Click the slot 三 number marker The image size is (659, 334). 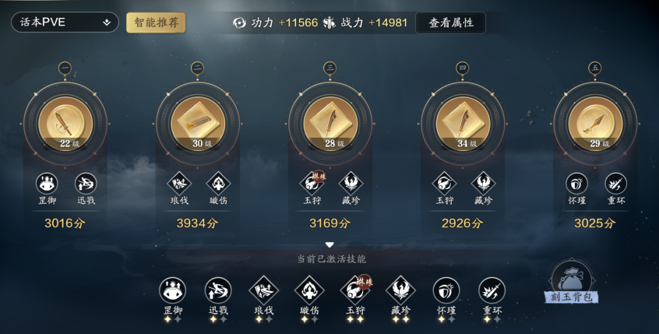(x=330, y=68)
